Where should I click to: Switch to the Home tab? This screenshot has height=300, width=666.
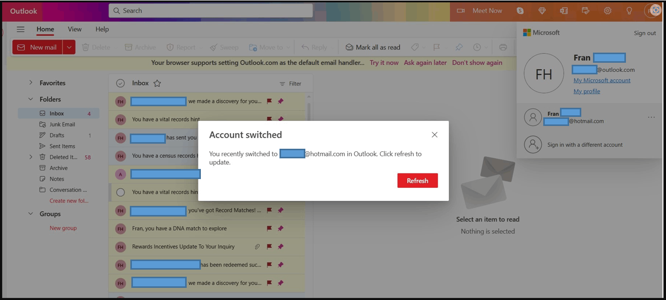click(x=45, y=29)
